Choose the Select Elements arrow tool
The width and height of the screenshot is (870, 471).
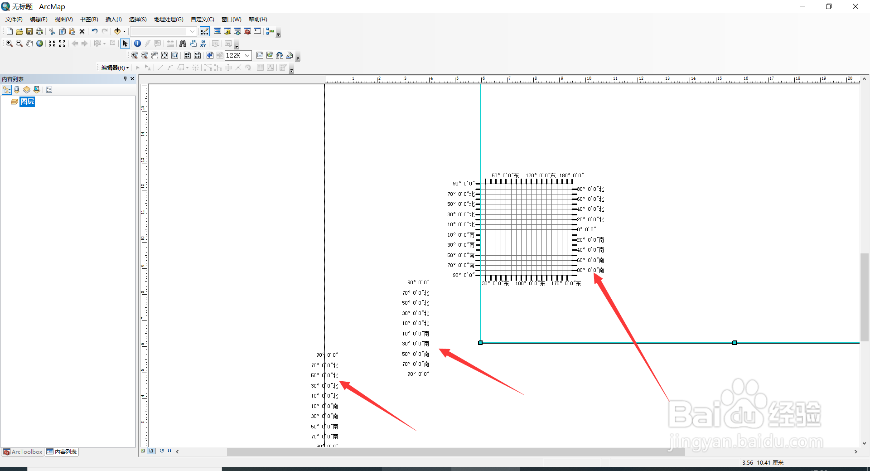(125, 44)
